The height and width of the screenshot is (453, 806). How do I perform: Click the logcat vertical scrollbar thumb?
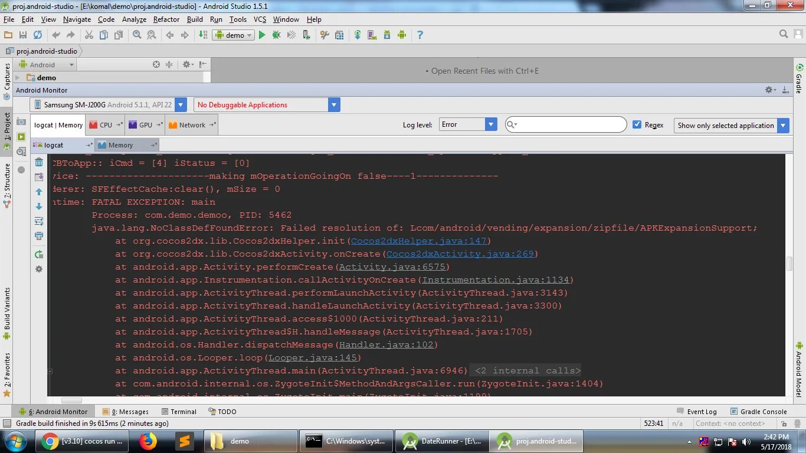pos(789,264)
